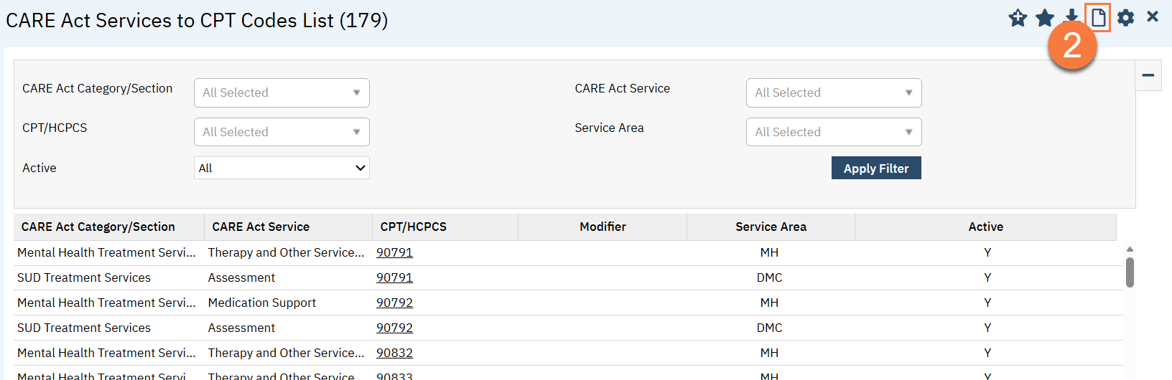Click the vertical scrollbar thumb of the list
Screen dimensions: 1172x380
(1130, 272)
